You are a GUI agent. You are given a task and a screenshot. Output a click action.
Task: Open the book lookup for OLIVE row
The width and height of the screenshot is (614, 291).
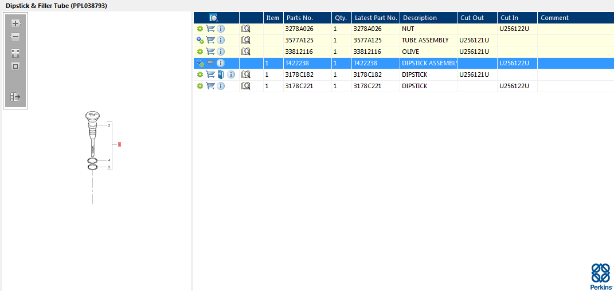click(x=245, y=52)
